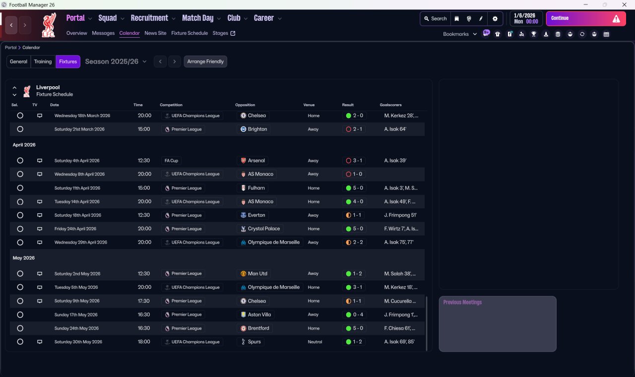Click the pencil edit icon
Viewport: 635px width, 377px height.
481,19
